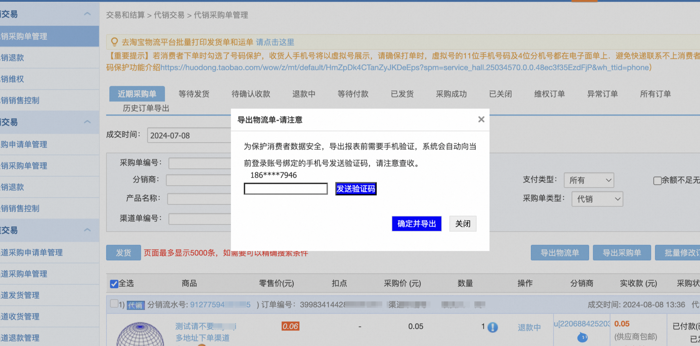The width and height of the screenshot is (700, 346).
Task: Toggle the 全选 checkbox
Action: [114, 284]
